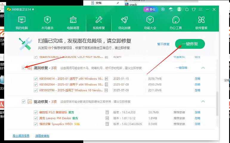Uncheck 触控板 PS/2 兼容鼠标 checkbox
The image size is (230, 143).
pyautogui.click(x=35, y=112)
